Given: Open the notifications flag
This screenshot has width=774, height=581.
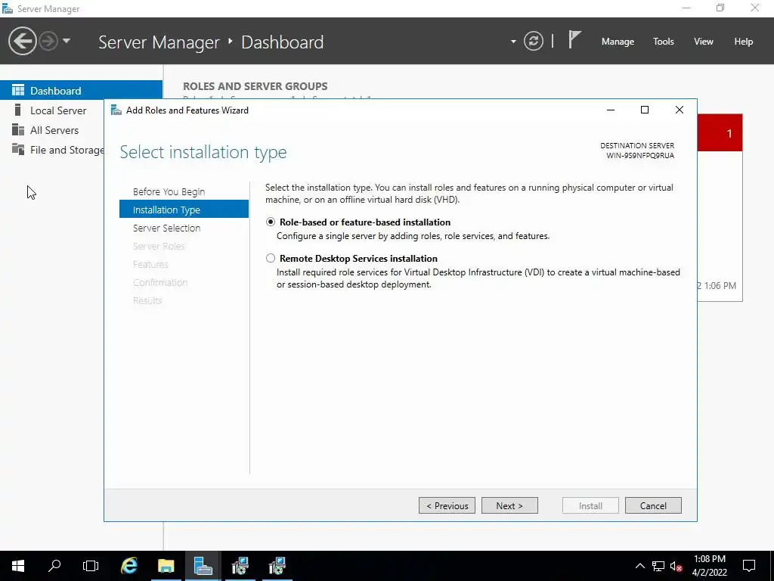Looking at the screenshot, I should pos(574,40).
